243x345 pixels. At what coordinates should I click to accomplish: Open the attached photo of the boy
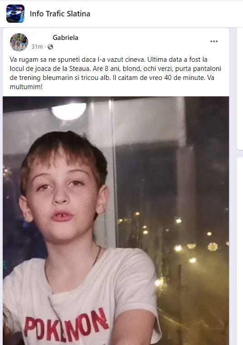pos(116,221)
